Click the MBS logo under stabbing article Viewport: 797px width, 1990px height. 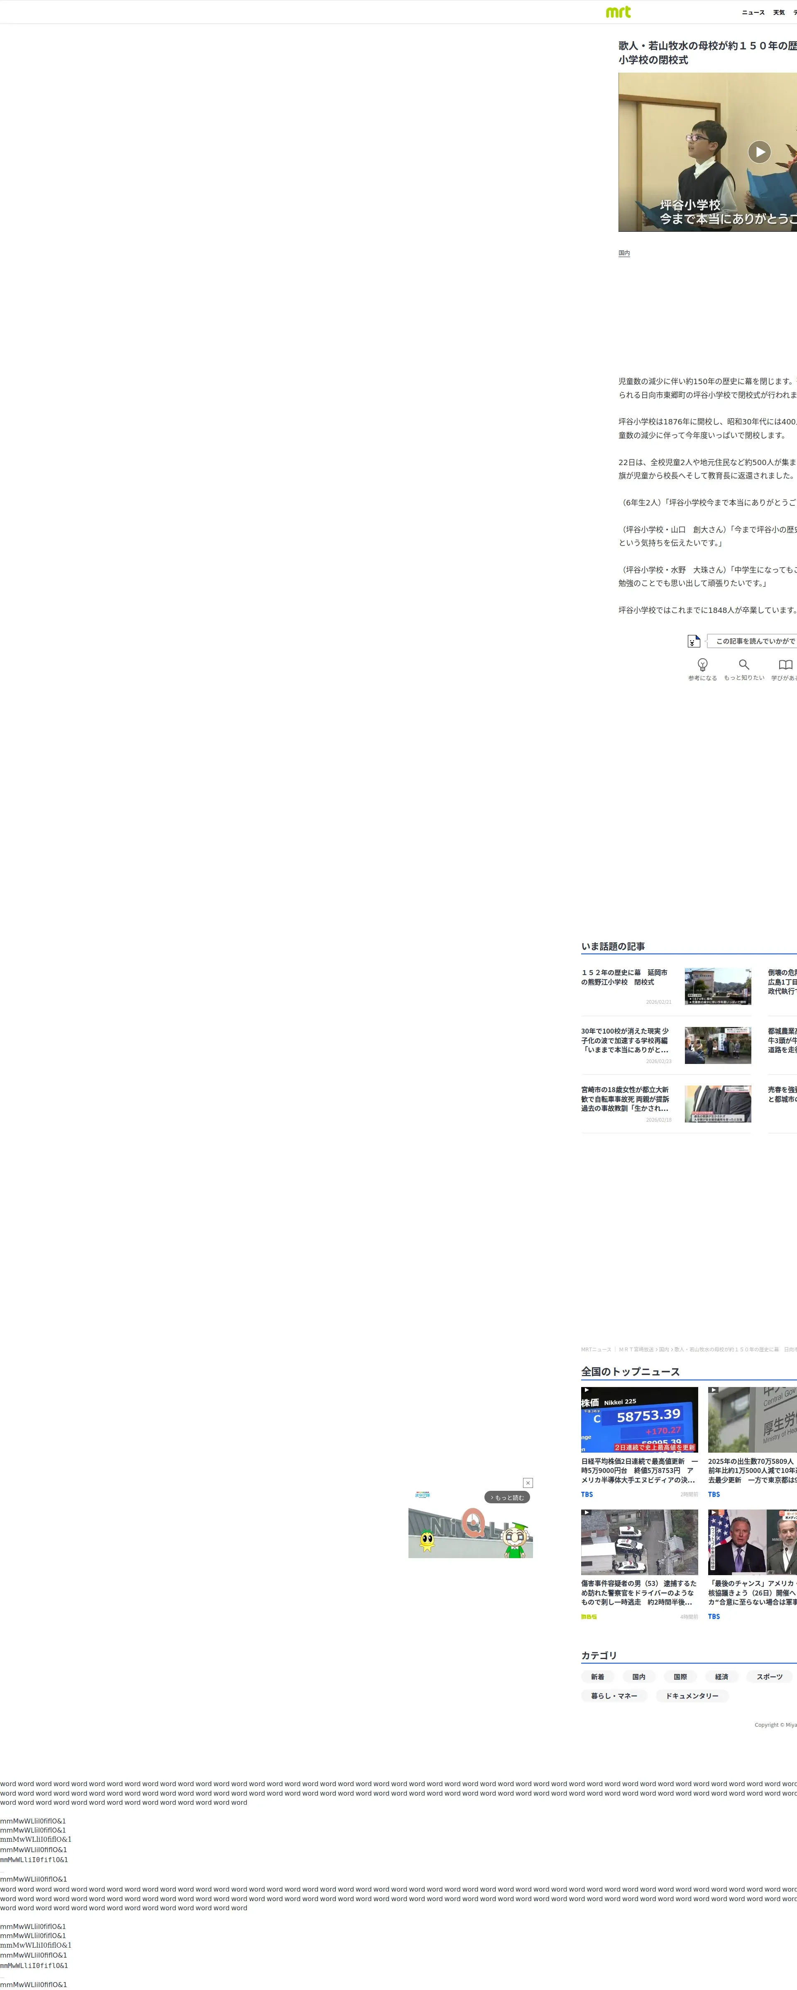[x=589, y=1616]
